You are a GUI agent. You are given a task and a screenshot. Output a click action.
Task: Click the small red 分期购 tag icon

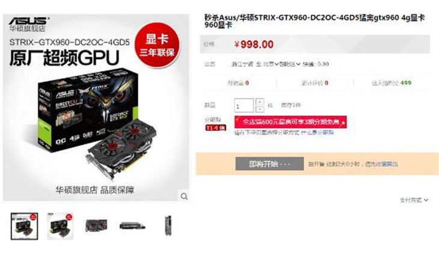[215, 128]
